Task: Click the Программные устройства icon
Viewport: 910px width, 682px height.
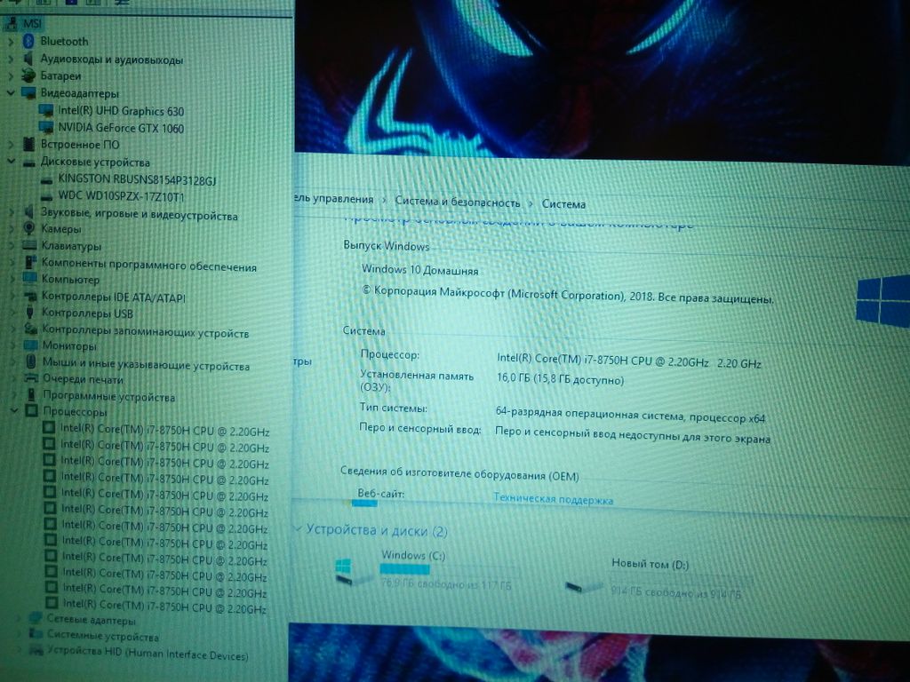Action: (x=31, y=395)
